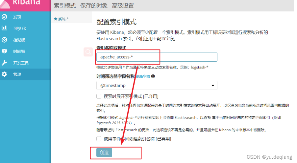Click the 时间筛选器字段名称 label
Viewport: 297px width, 163px height.
pyautogui.click(x=115, y=76)
